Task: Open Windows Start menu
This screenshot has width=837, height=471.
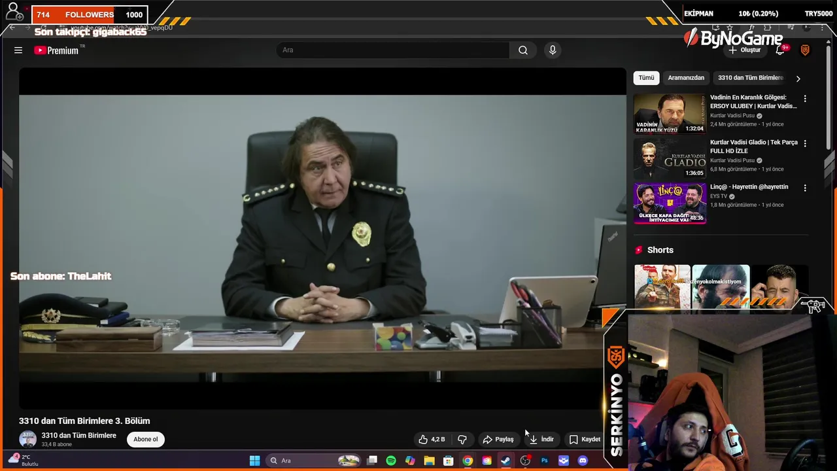Action: 254,461
